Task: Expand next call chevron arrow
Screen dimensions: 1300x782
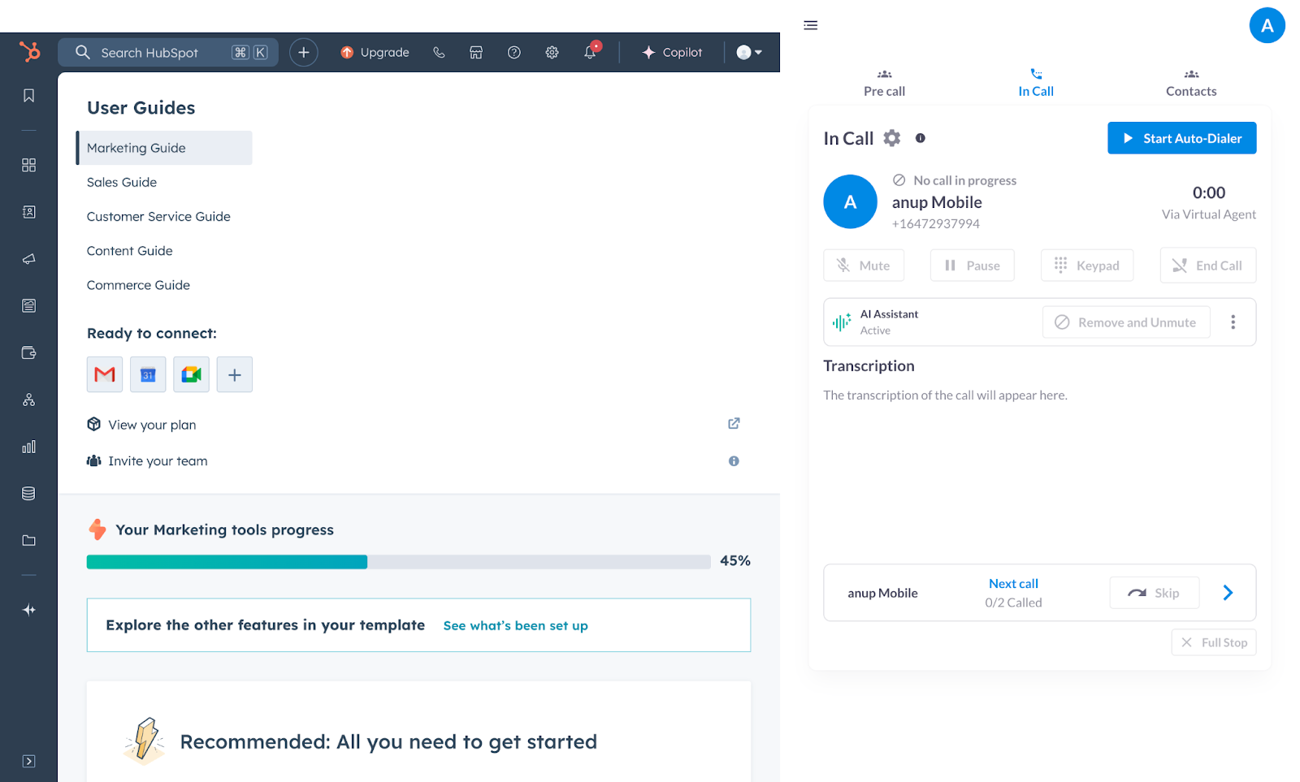Action: coord(1228,593)
